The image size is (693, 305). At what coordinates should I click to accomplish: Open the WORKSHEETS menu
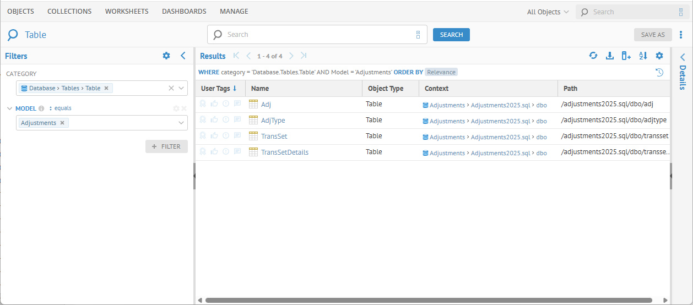[x=127, y=12]
